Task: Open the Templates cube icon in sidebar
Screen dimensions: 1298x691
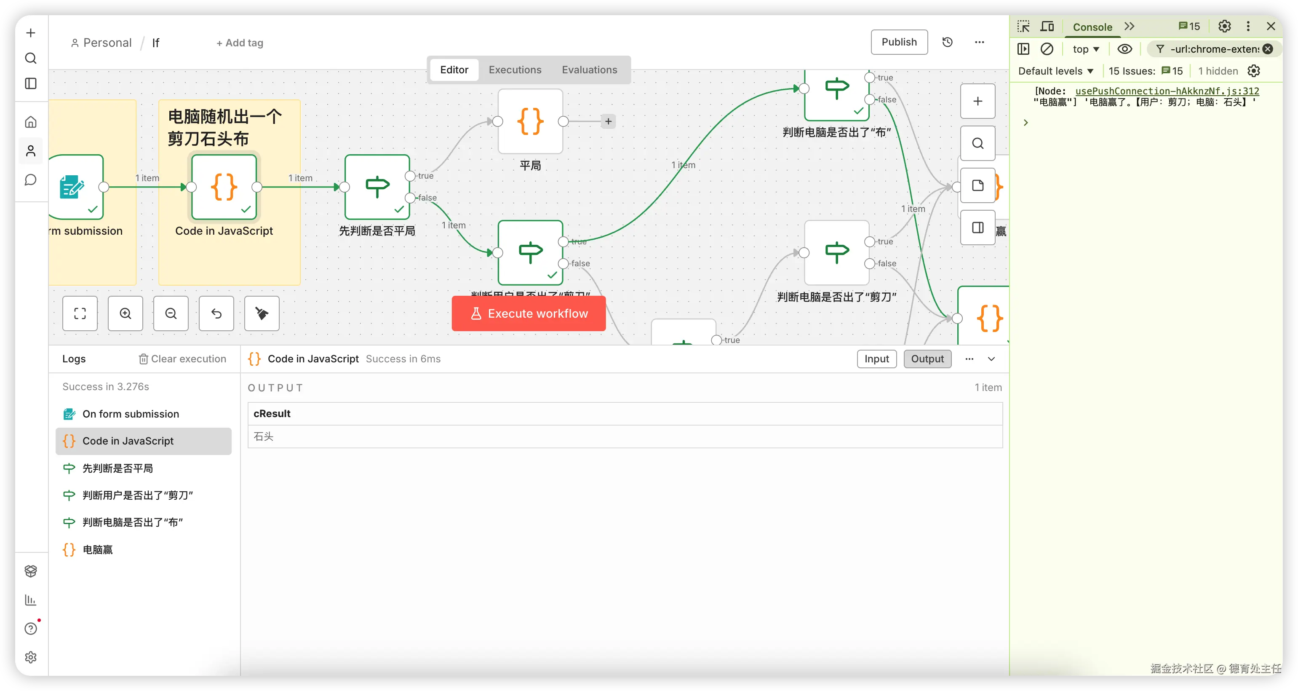Action: coord(31,571)
